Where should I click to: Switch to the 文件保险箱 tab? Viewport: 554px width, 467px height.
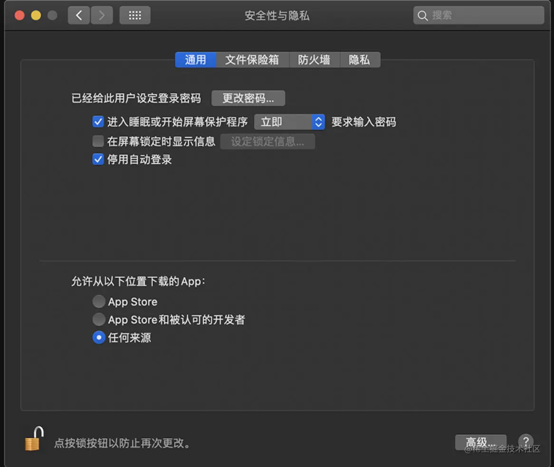click(x=252, y=60)
